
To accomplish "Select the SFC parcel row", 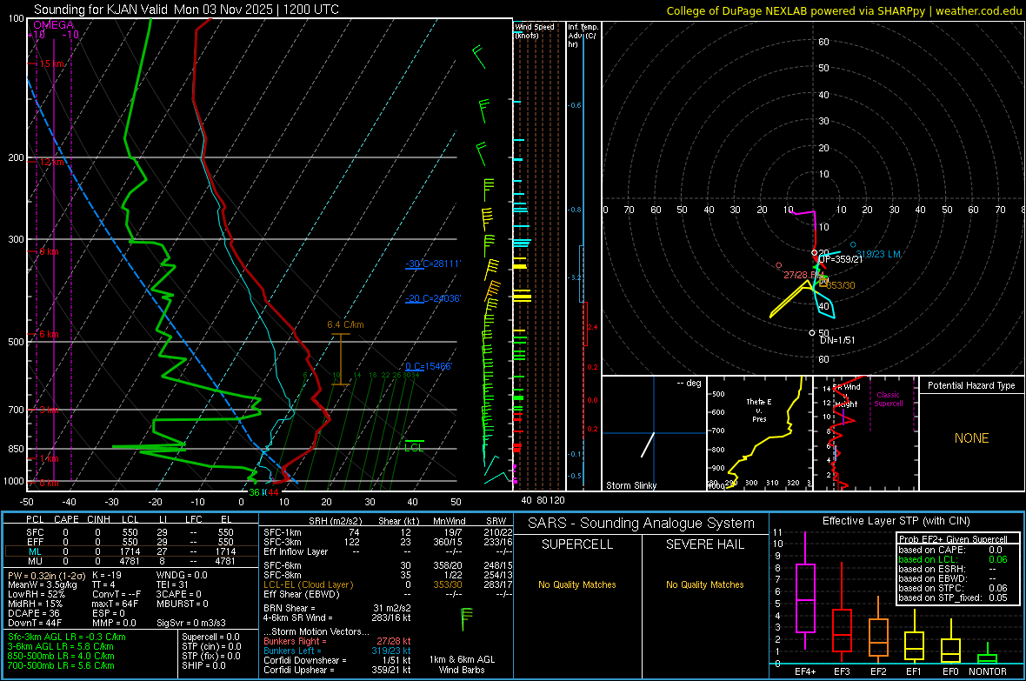I will click(x=131, y=532).
